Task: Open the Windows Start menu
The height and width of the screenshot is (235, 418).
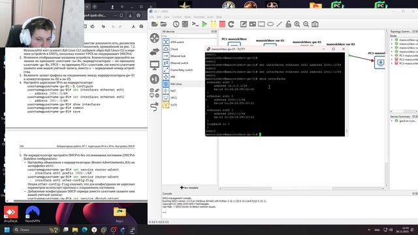Action: click(7, 230)
